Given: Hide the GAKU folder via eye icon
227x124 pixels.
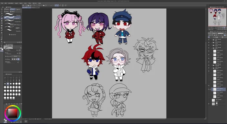Looking at the screenshot, I should [x=209, y=45].
